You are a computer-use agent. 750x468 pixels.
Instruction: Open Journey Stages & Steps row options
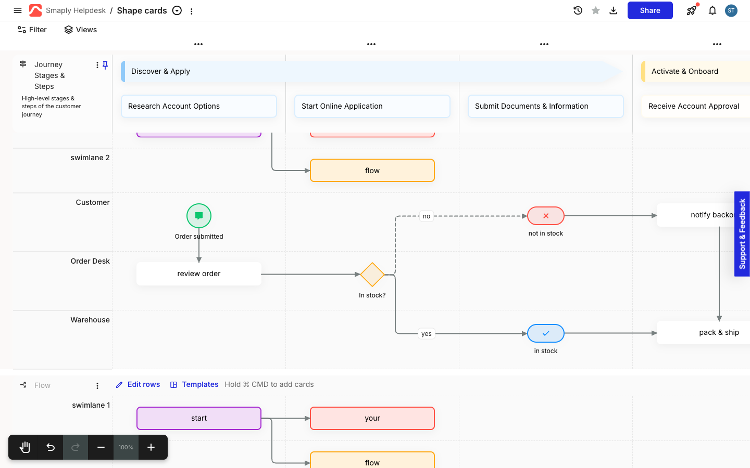coord(97,65)
